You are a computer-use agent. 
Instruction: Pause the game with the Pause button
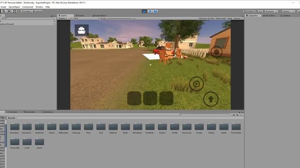click(150, 11)
